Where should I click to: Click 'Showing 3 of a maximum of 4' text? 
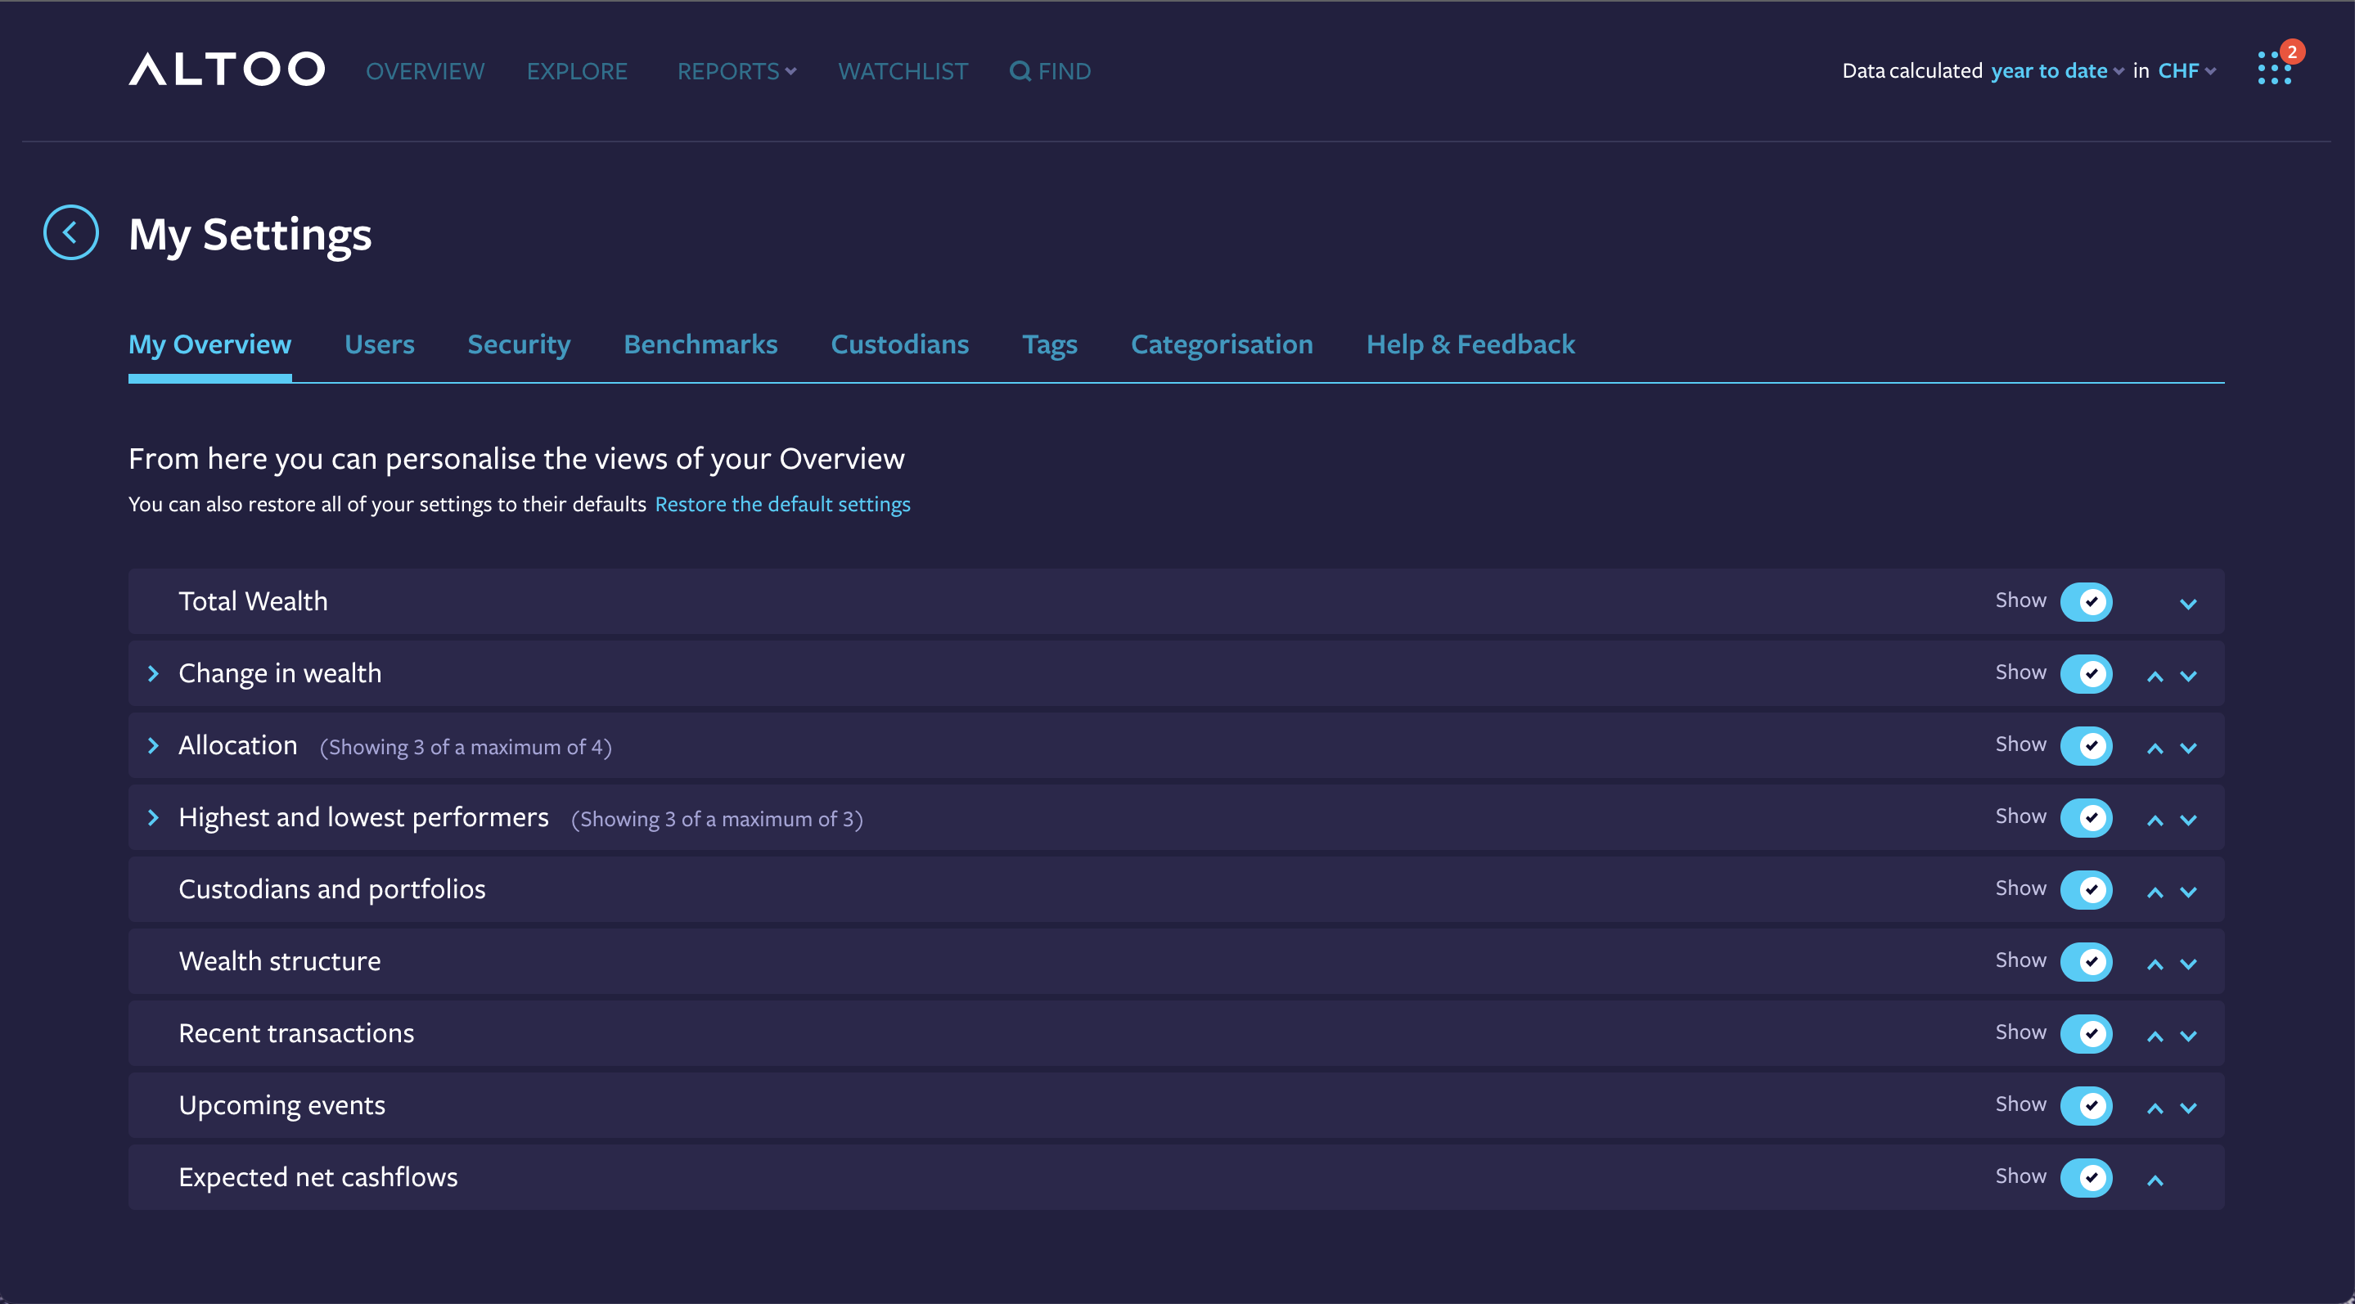click(466, 748)
